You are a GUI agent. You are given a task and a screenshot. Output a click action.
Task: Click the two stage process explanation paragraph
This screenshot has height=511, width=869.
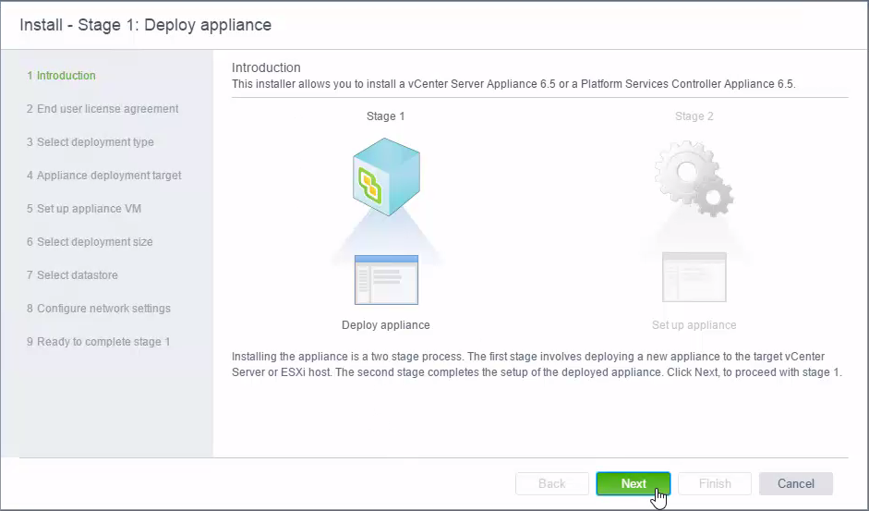tap(537, 364)
